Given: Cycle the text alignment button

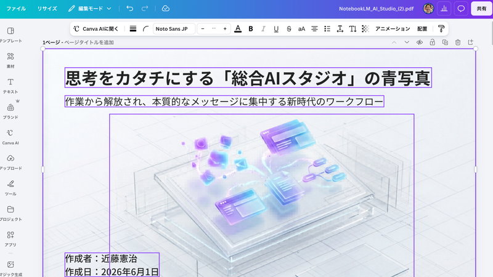Looking at the screenshot, I should pos(314,29).
